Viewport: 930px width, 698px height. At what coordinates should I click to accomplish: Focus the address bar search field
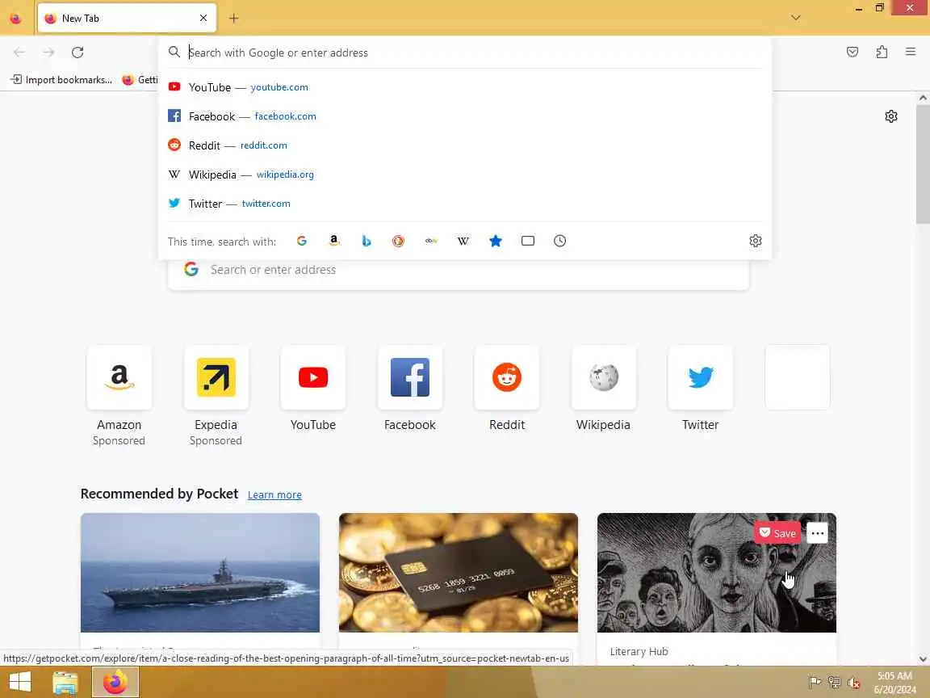tap(465, 53)
